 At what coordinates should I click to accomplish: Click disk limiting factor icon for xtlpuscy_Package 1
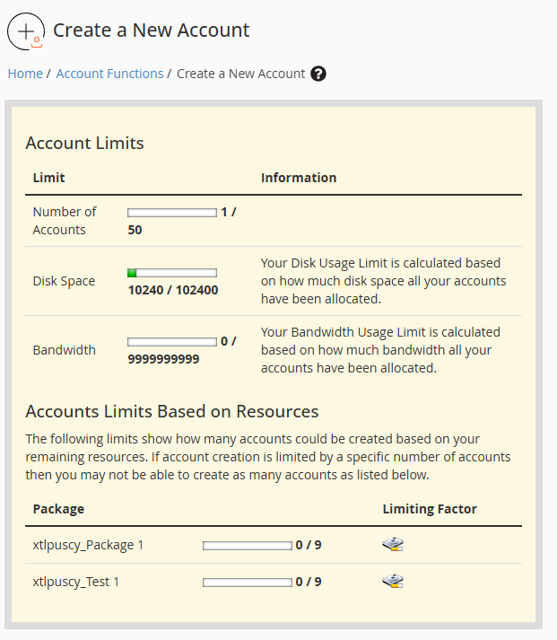click(x=392, y=545)
